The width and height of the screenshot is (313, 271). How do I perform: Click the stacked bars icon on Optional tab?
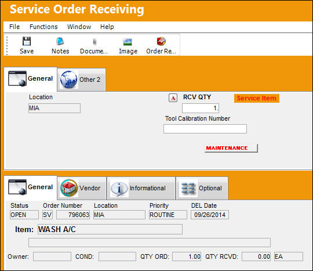point(188,188)
